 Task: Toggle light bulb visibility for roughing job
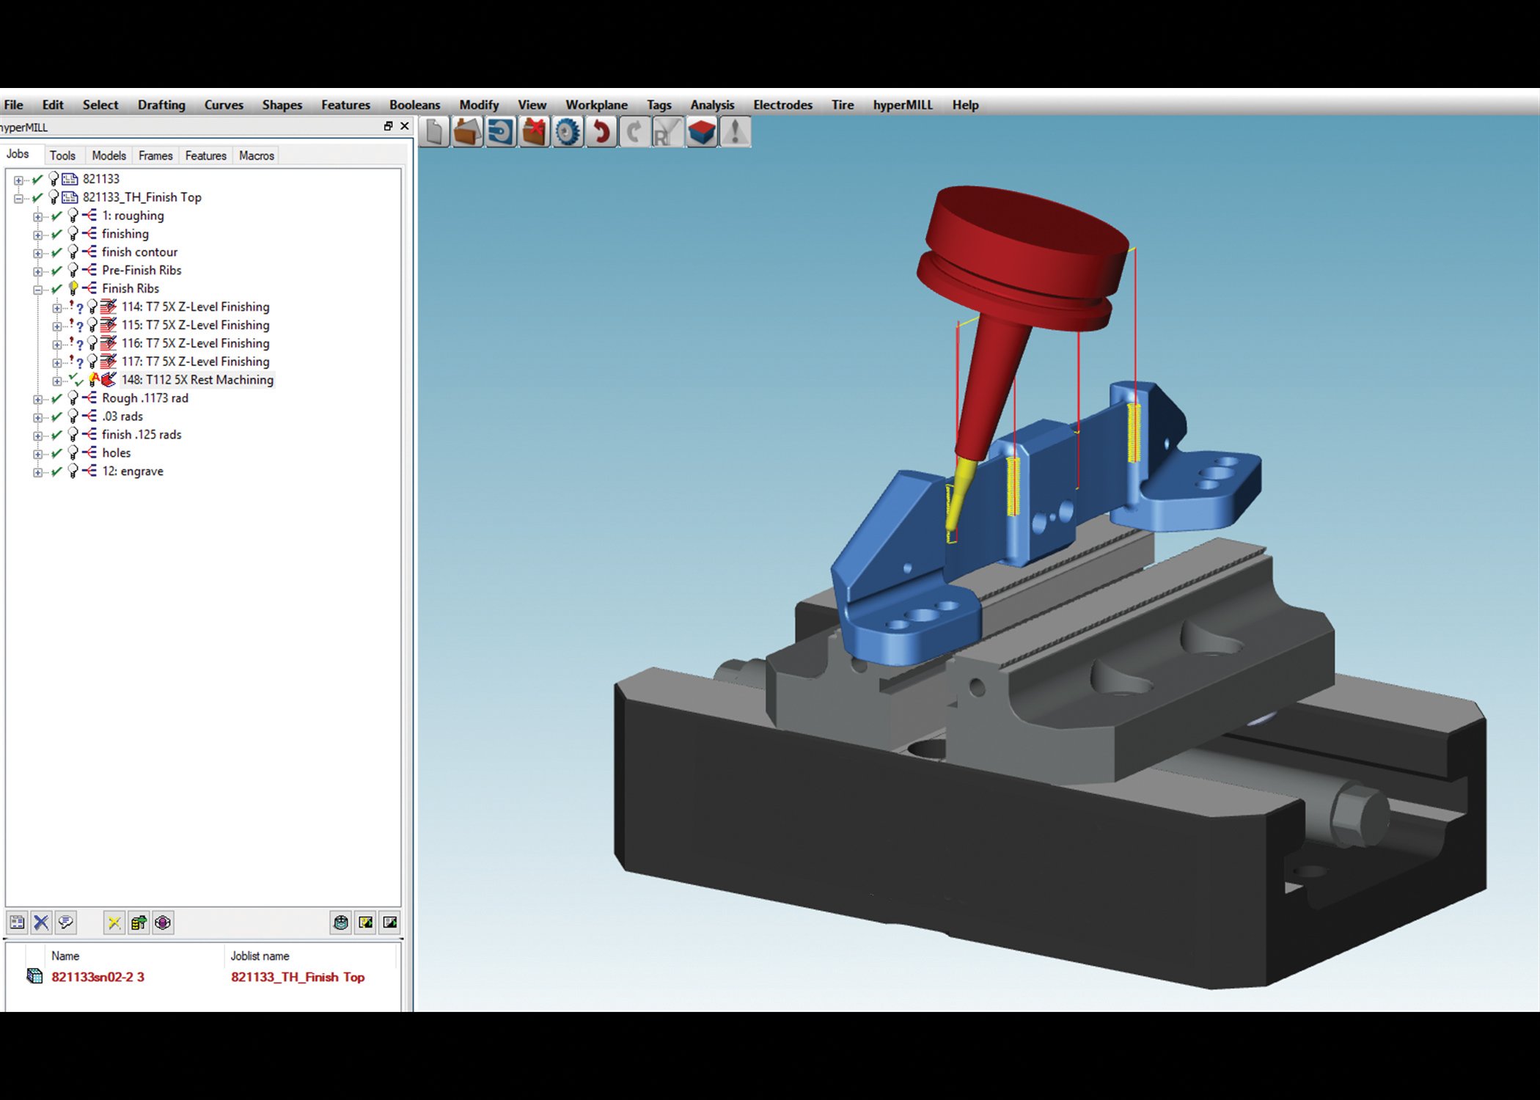73,216
